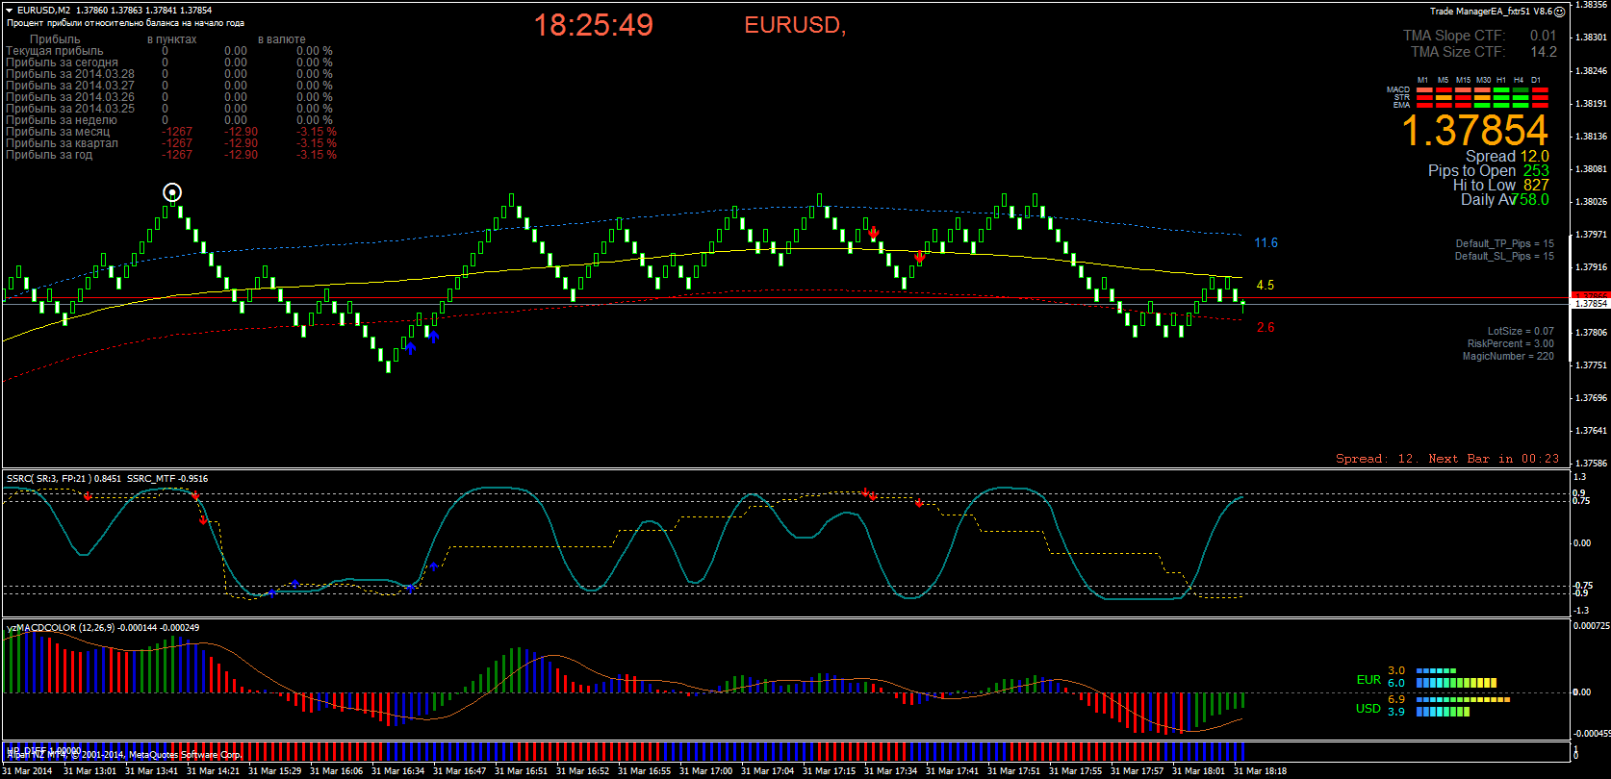
Task: Click the USD 3.9 strength meter bar
Action: 1443,712
